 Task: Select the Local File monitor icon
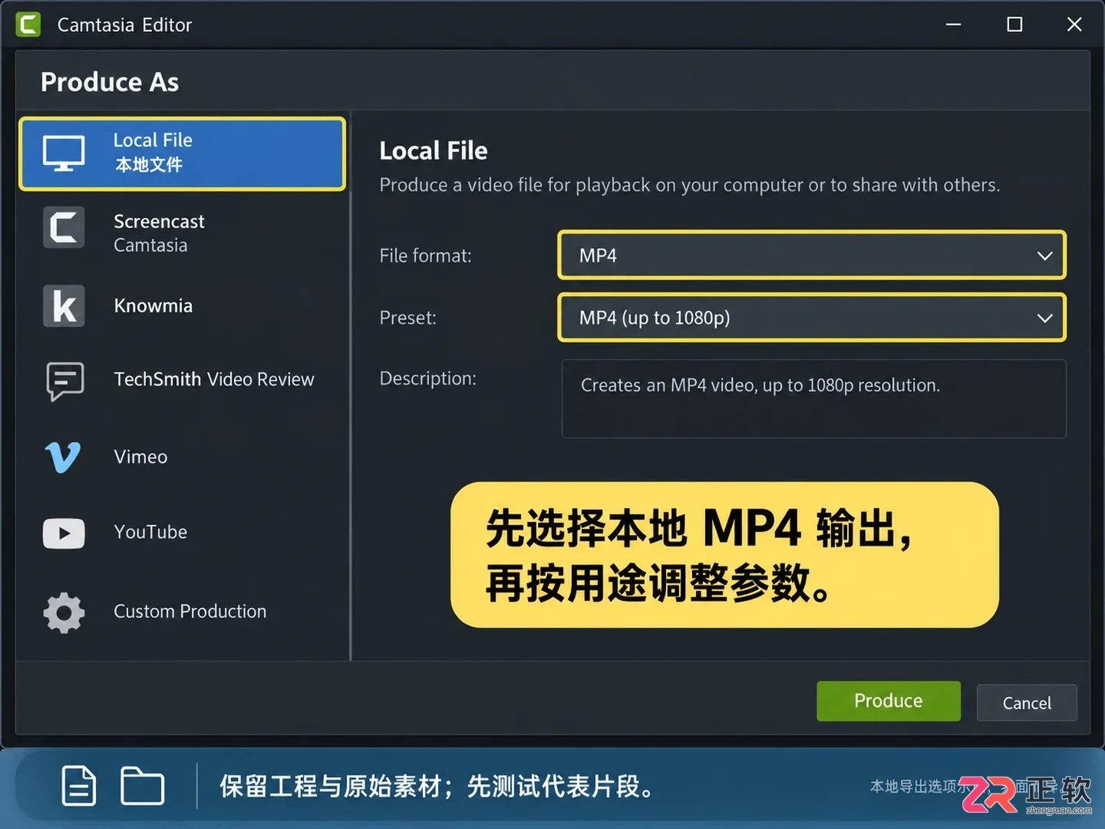click(64, 154)
